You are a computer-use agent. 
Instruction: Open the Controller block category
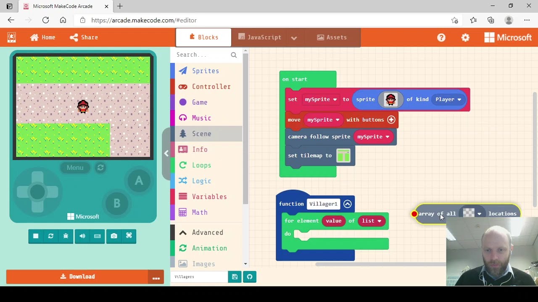click(206, 86)
